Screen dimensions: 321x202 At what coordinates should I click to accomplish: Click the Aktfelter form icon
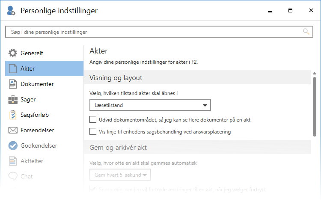pyautogui.click(x=13, y=161)
